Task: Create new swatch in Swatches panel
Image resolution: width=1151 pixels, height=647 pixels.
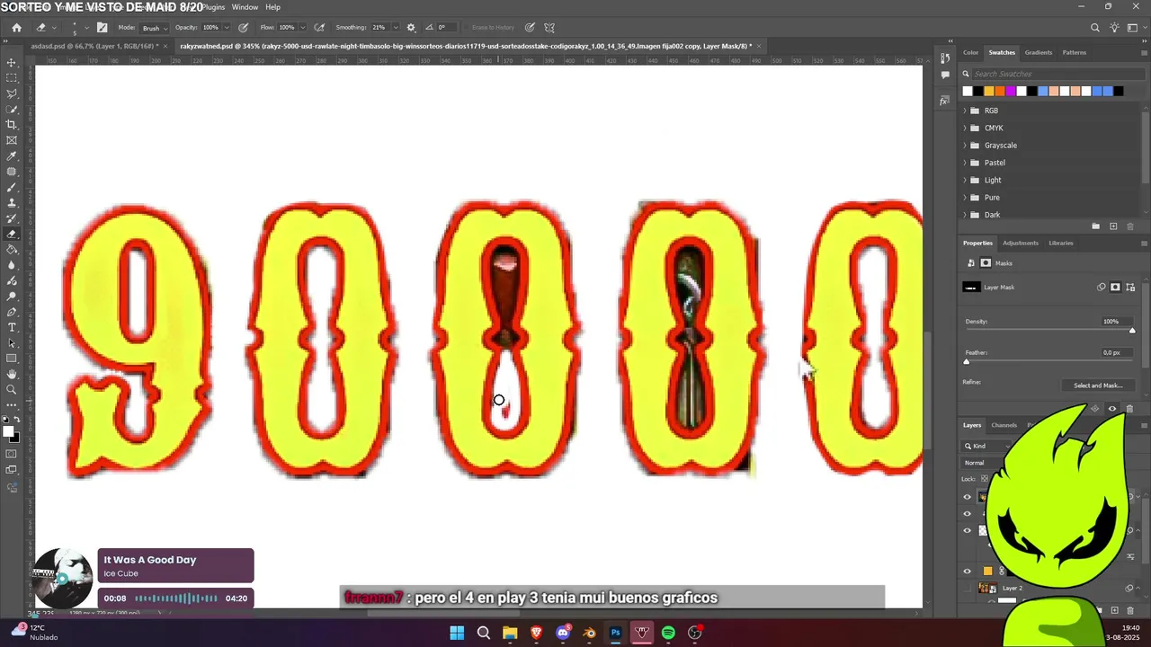Action: tap(1113, 226)
